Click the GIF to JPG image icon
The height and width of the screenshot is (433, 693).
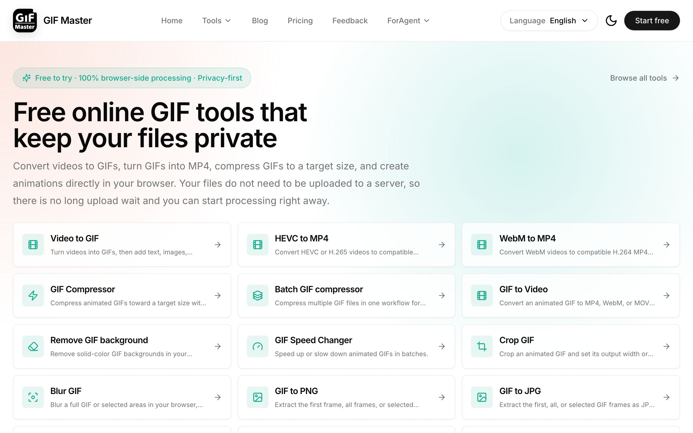click(x=482, y=397)
